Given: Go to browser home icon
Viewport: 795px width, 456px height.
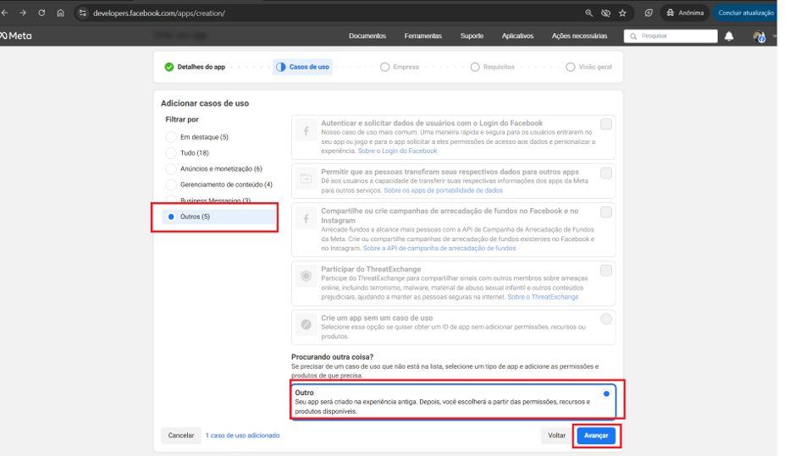Looking at the screenshot, I should tap(60, 14).
